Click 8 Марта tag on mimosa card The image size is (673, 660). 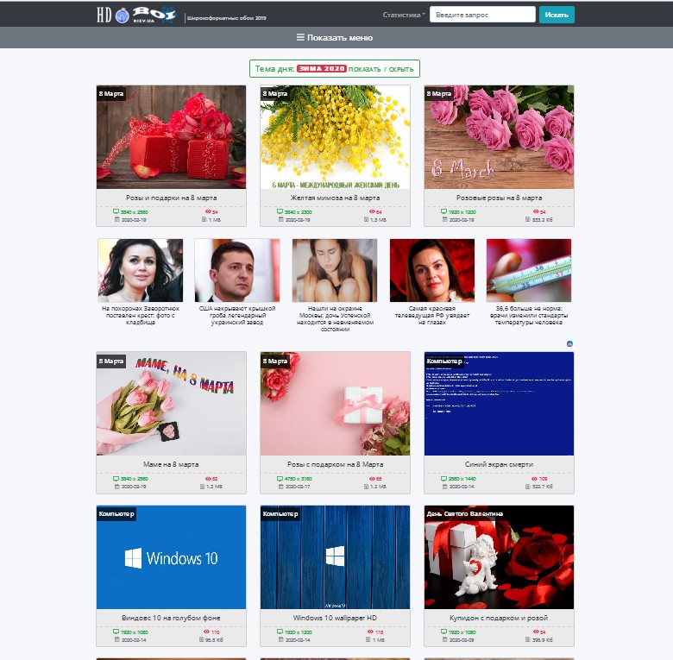274,93
